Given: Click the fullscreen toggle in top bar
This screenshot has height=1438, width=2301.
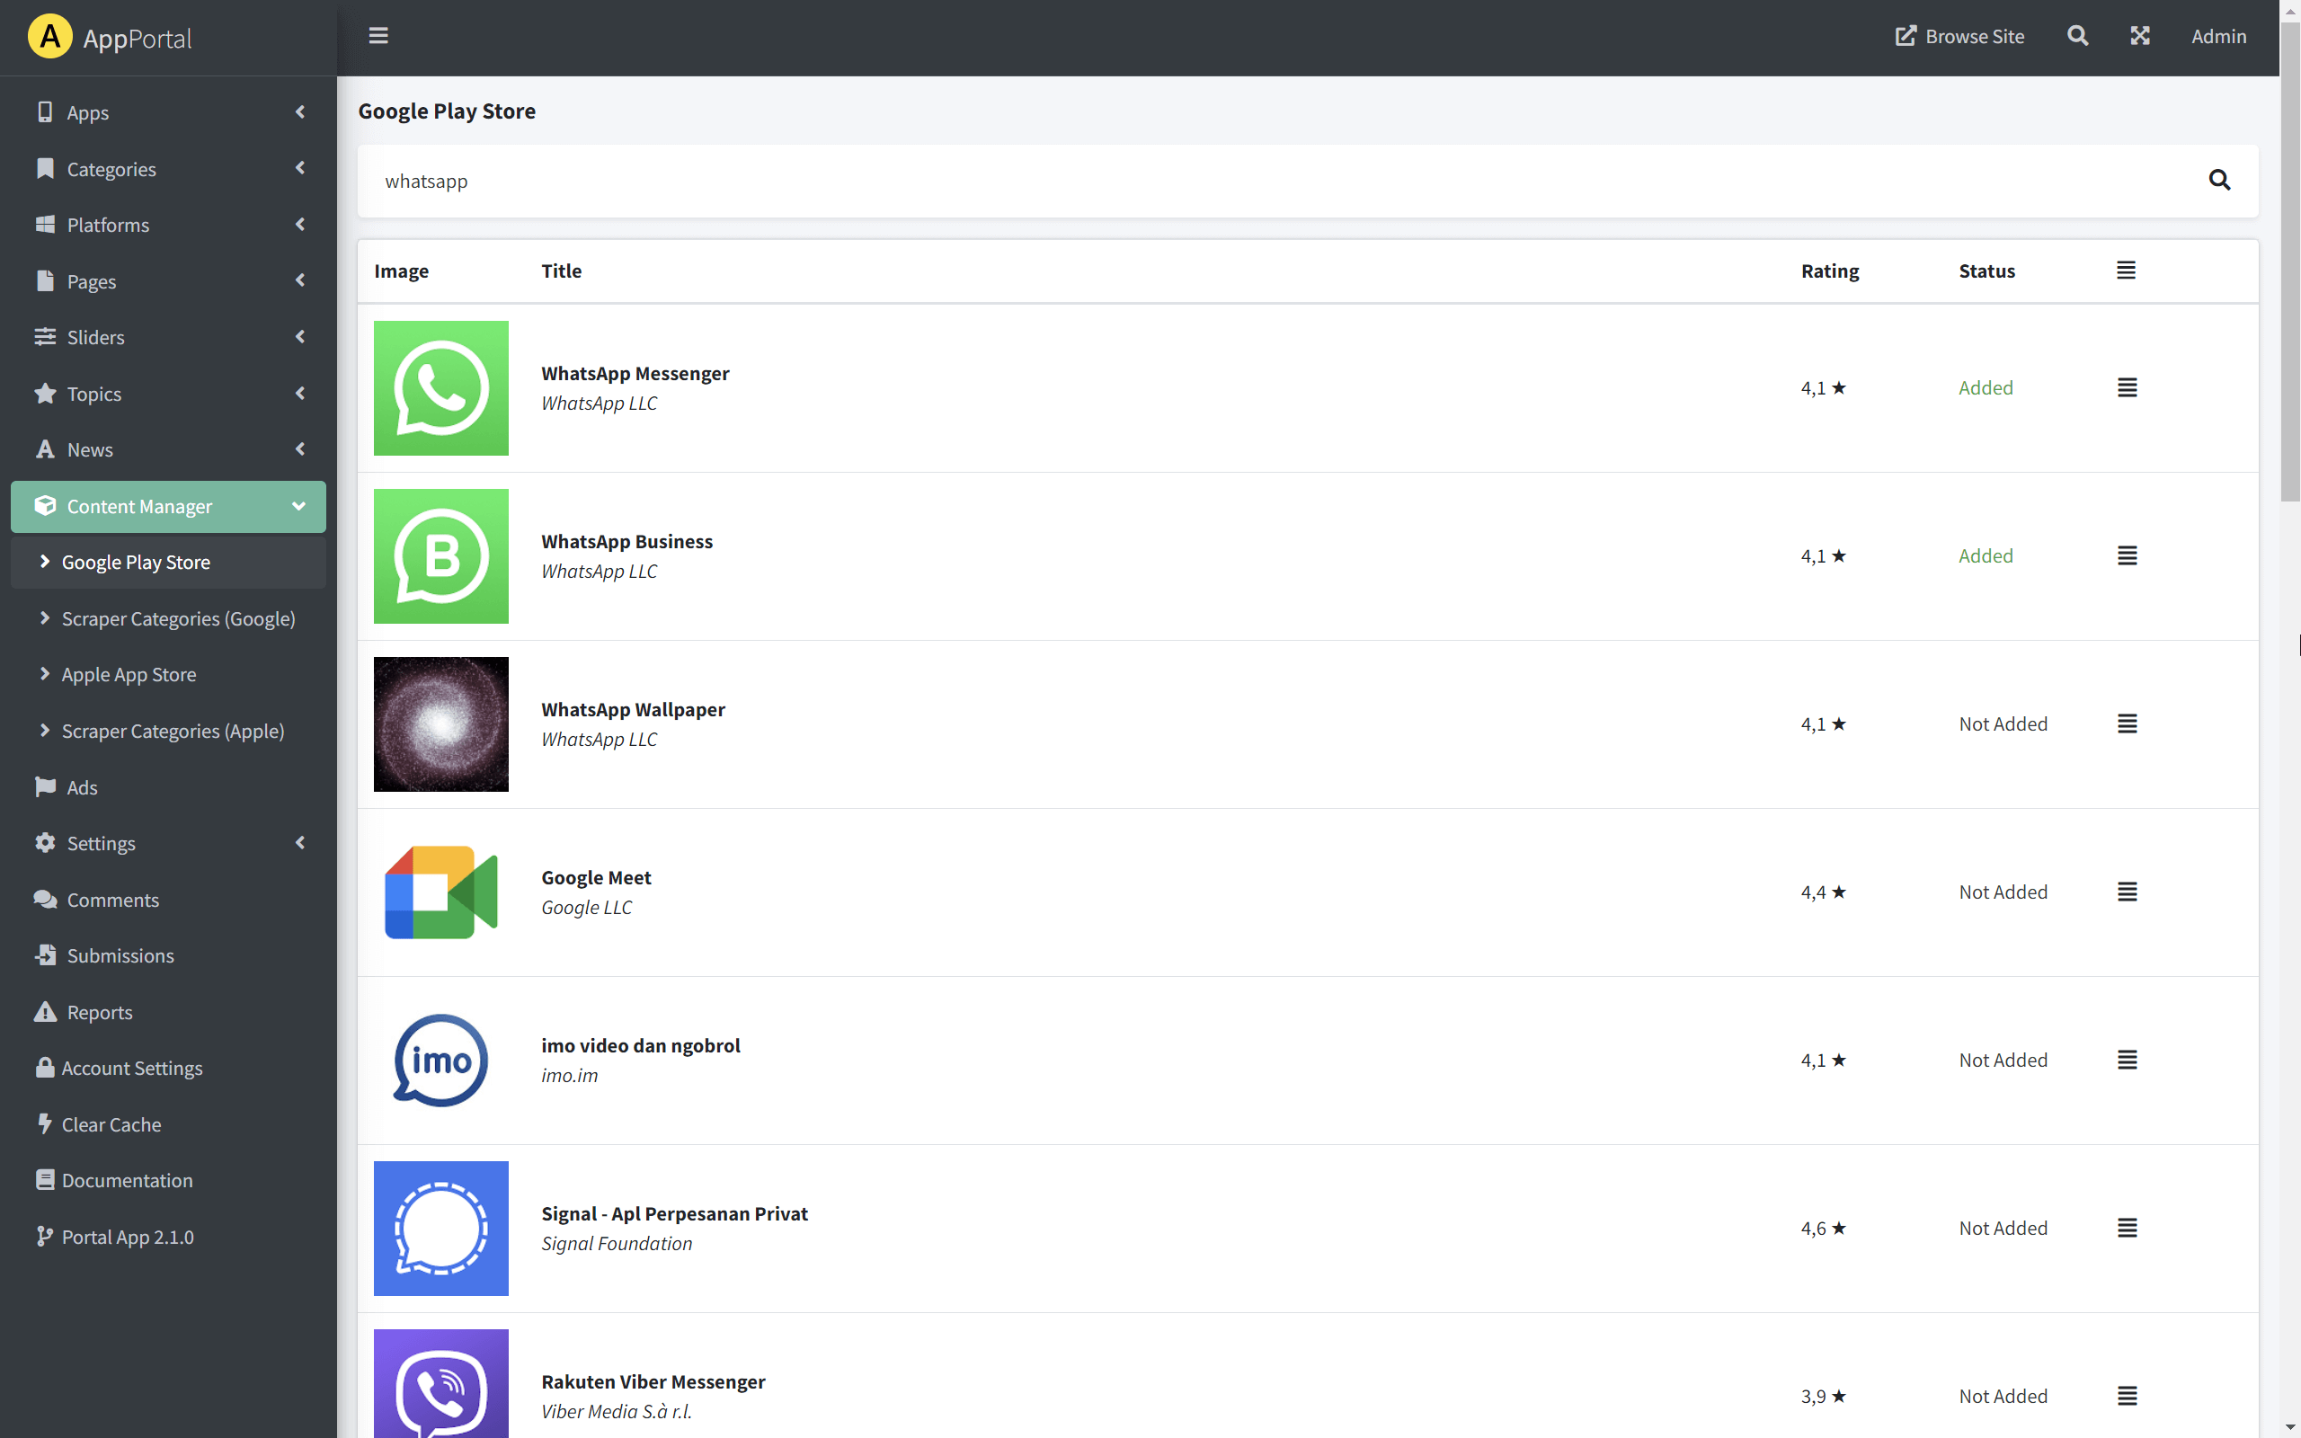Looking at the screenshot, I should click(x=2139, y=35).
